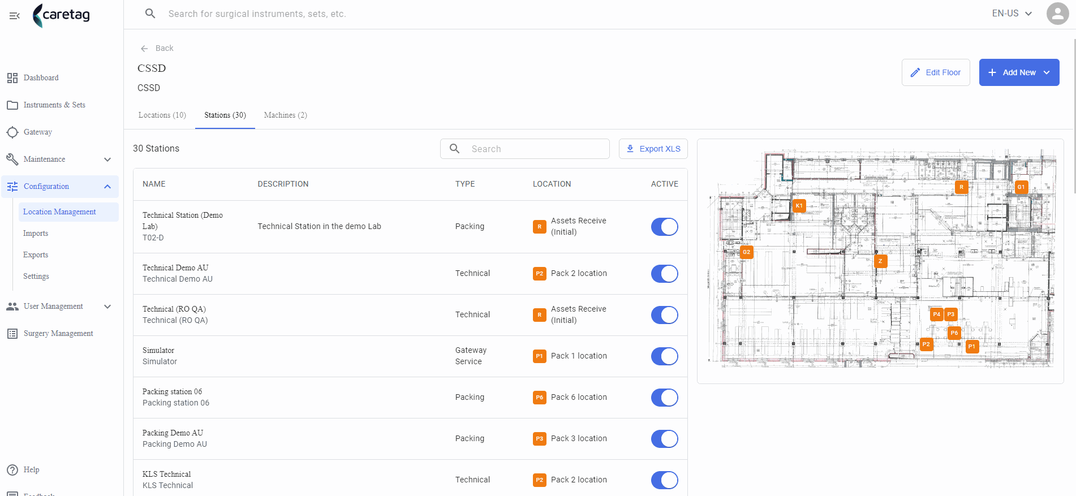1076x496 pixels.
Task: Select the K1 marker on floor plan
Action: click(799, 206)
